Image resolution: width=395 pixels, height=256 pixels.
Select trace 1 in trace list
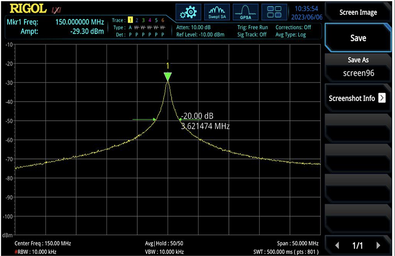(x=130, y=20)
